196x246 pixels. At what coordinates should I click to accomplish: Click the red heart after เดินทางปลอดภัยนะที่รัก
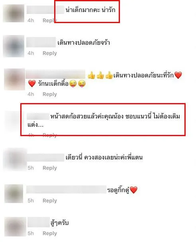pos(178,75)
